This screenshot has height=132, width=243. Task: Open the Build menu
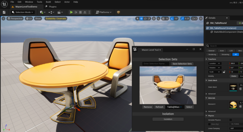pyautogui.click(x=48, y=2)
